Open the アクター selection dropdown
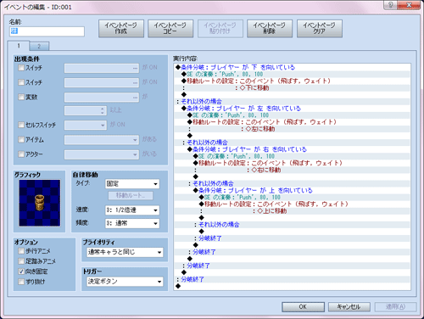 (102, 154)
